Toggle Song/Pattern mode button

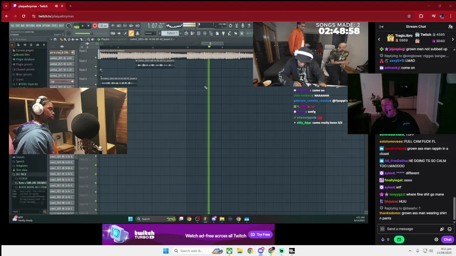click(77, 26)
